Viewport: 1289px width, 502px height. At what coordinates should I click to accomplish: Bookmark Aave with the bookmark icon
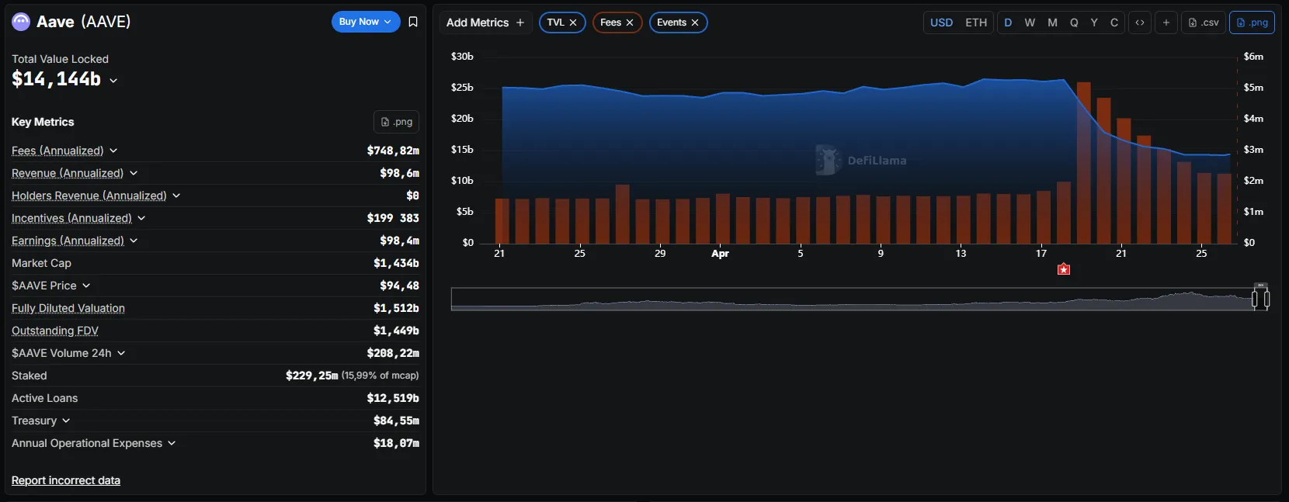[x=413, y=22]
